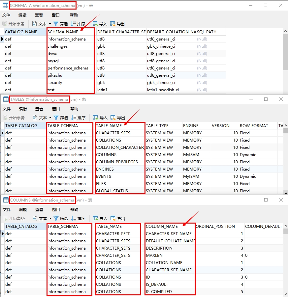
Task: Click the 筛选 filter icon in TABLES window
Action: 56,118
